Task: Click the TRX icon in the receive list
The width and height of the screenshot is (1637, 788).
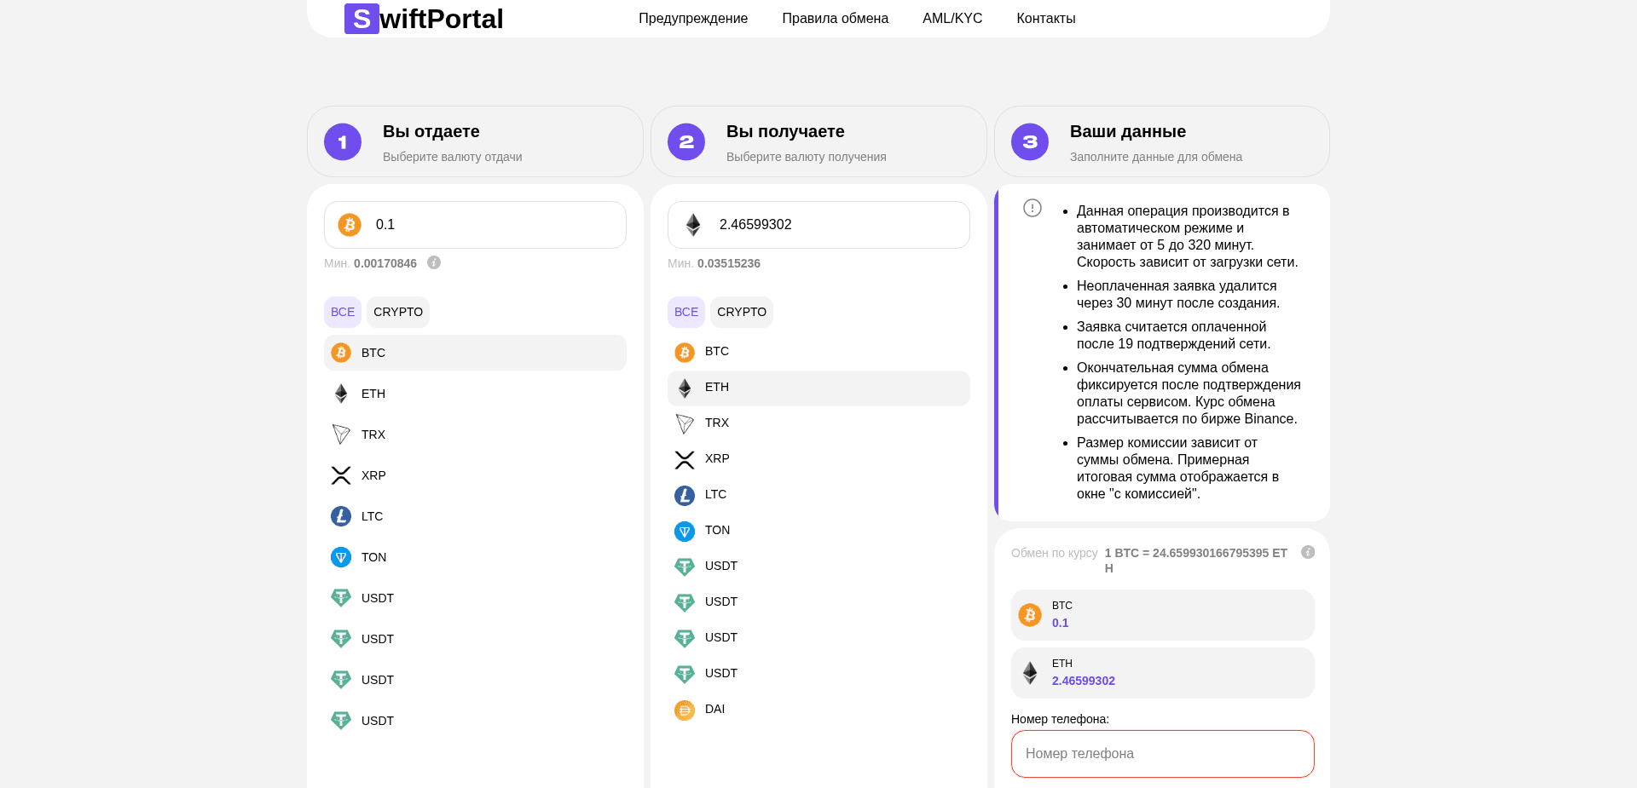Action: (x=685, y=424)
